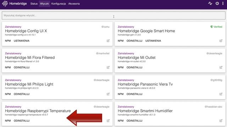Open NPM link for Mi Flora Filtered
The image size is (227, 127).
coord(8,67)
